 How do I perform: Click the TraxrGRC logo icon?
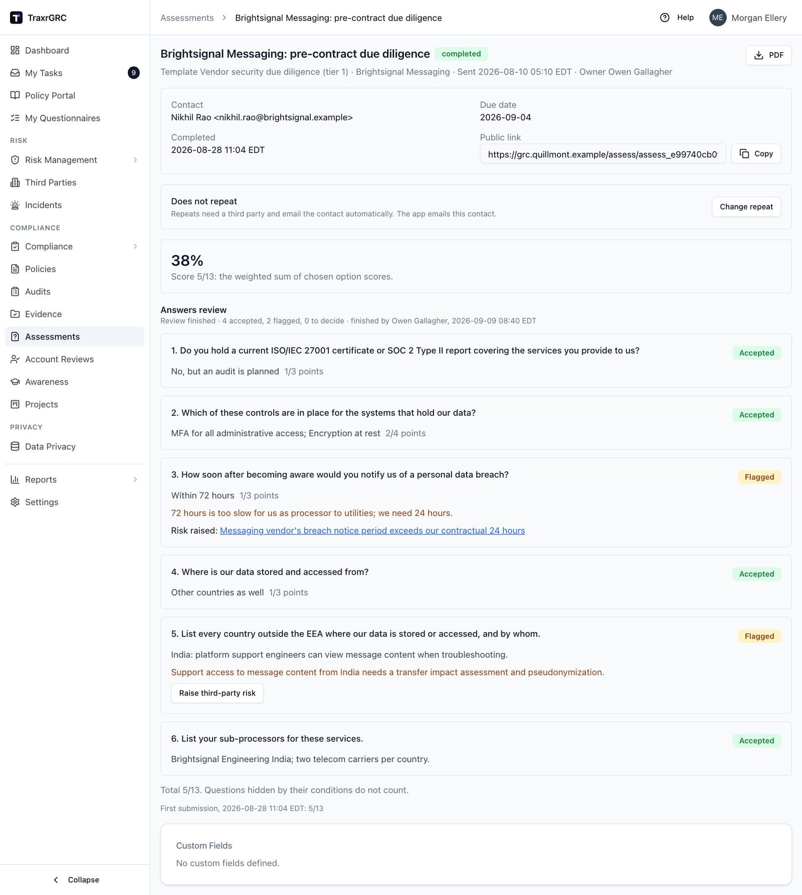pyautogui.click(x=16, y=18)
